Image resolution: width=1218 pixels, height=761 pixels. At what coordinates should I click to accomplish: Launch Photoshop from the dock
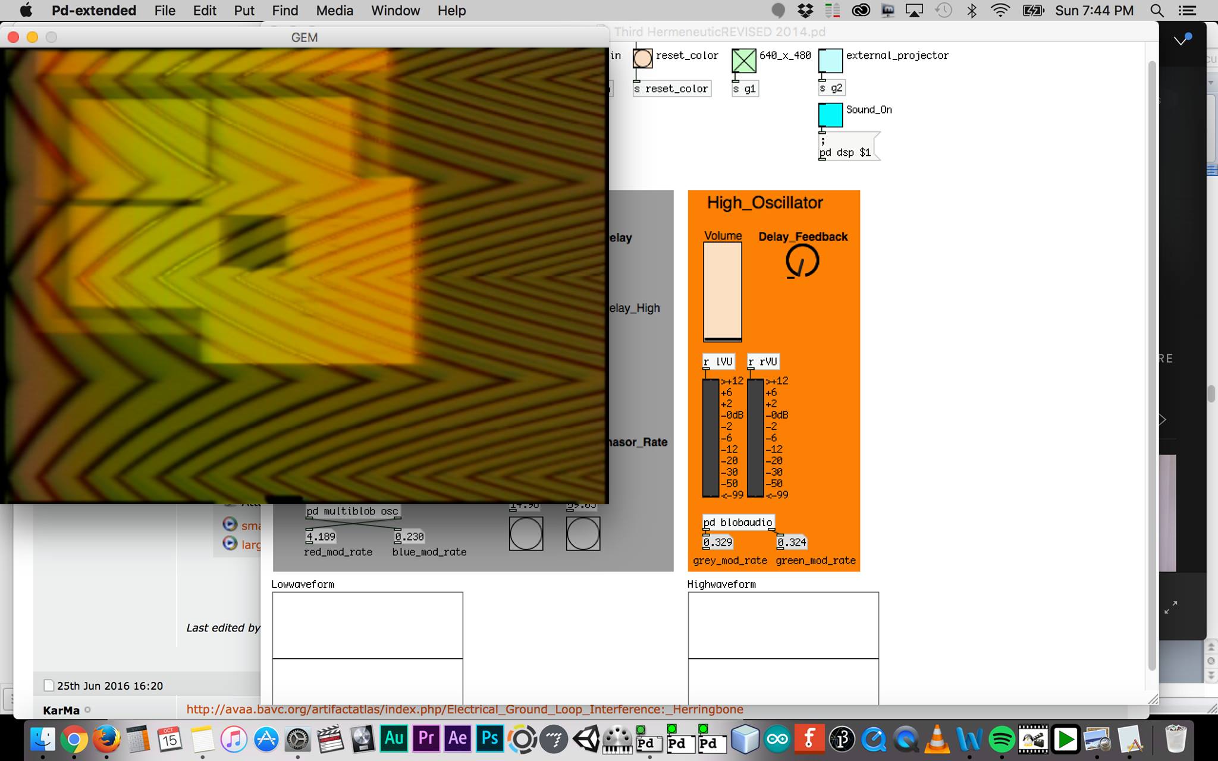tap(489, 739)
